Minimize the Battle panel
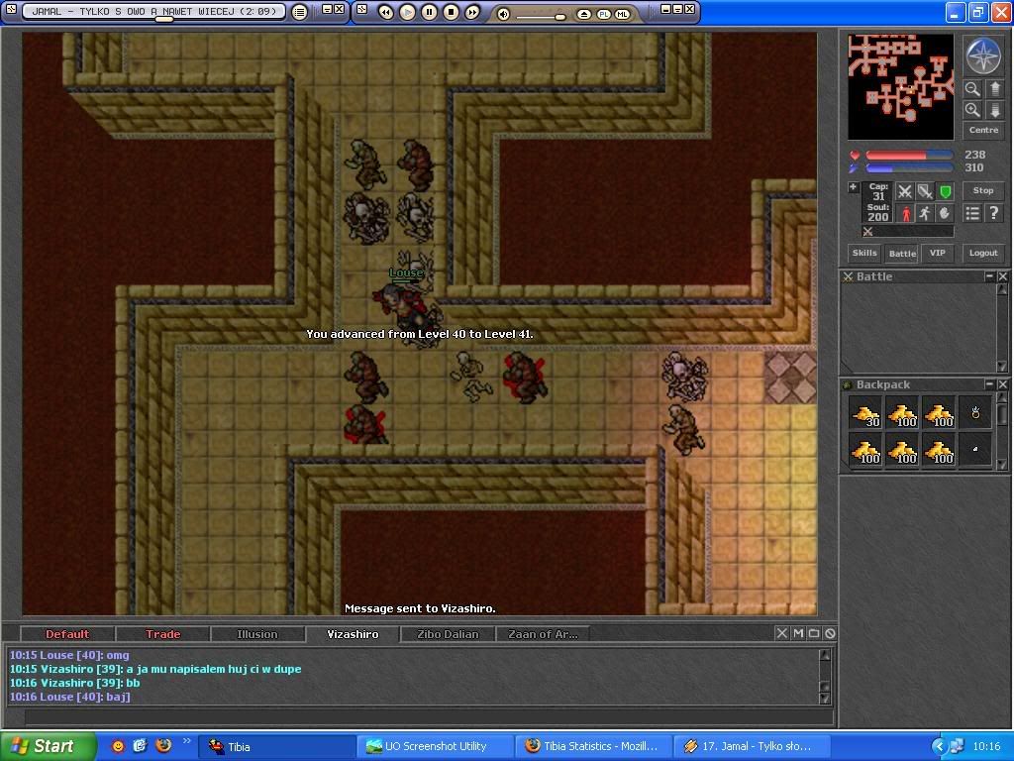The image size is (1014, 761). click(989, 276)
